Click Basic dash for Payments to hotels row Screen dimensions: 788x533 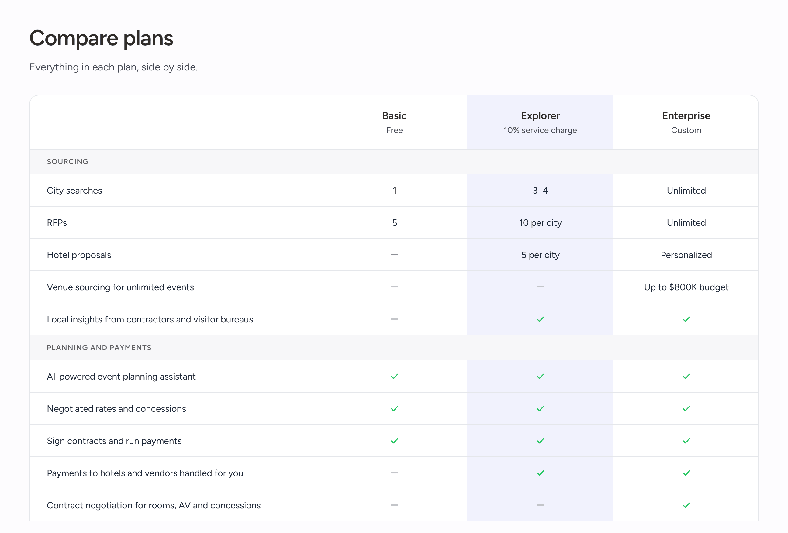pos(394,473)
